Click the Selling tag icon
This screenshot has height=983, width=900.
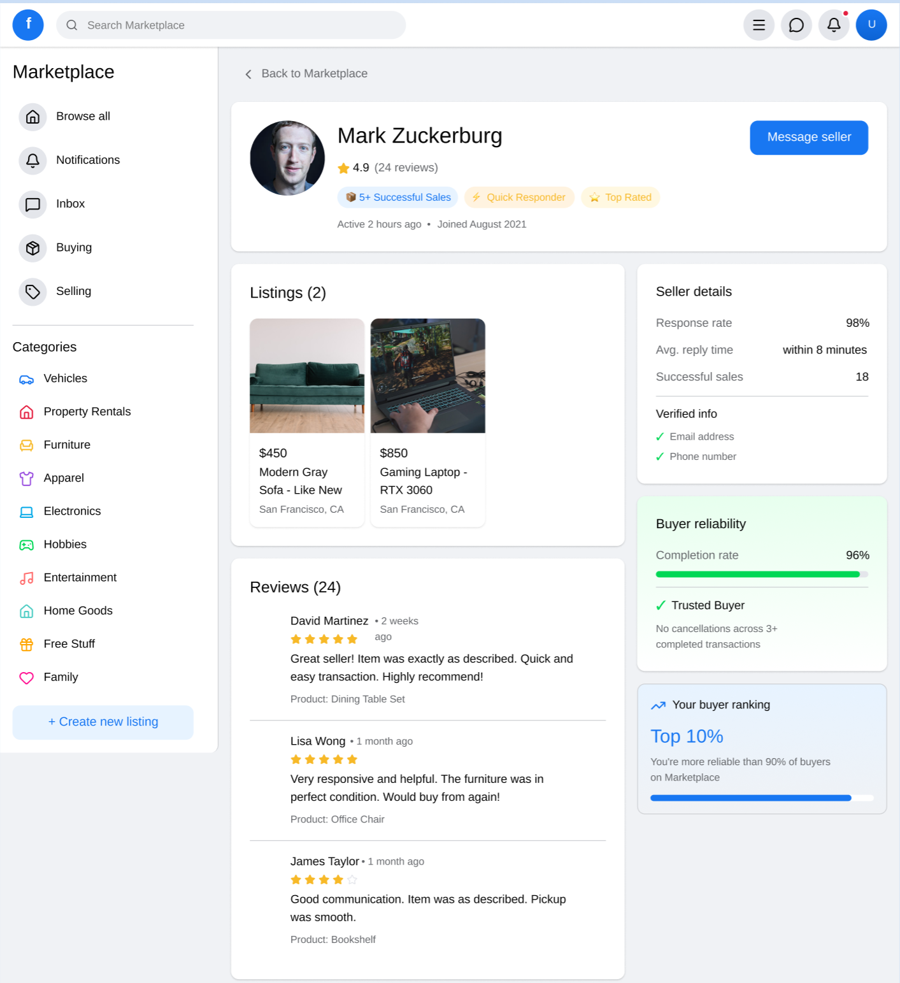(32, 292)
